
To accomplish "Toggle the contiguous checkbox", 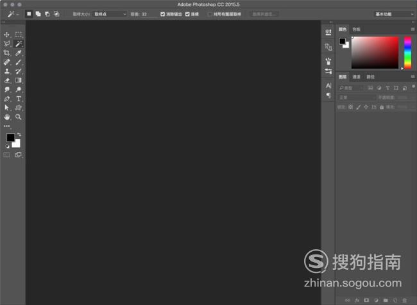I will tap(187, 14).
